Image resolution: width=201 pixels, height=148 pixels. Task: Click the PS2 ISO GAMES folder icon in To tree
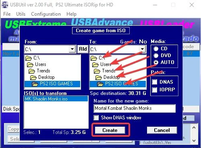click(x=100, y=84)
